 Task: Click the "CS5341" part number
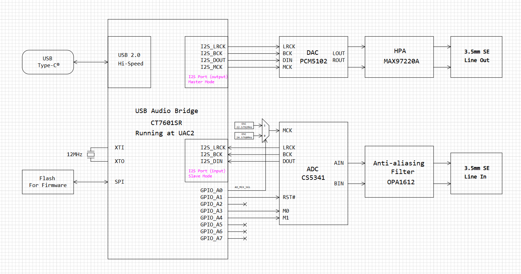313,178
